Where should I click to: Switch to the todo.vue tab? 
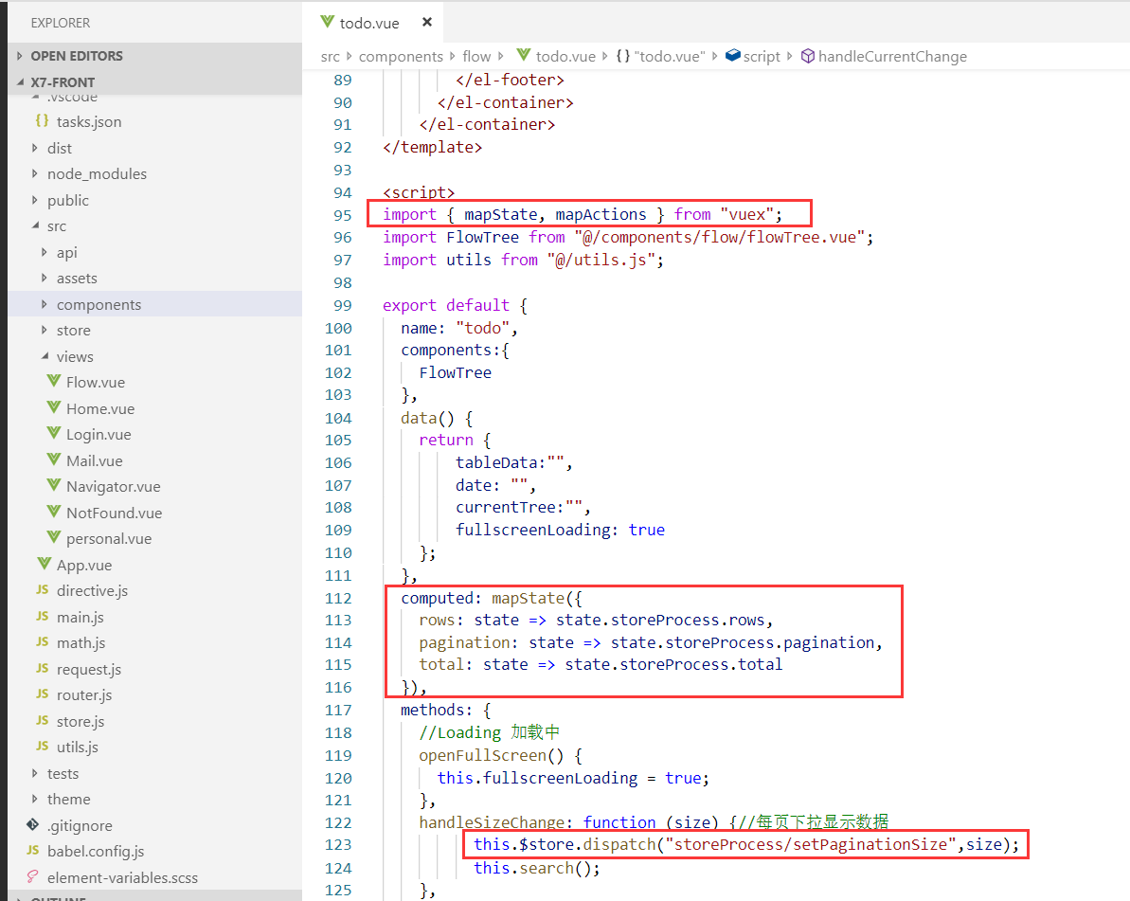(369, 23)
